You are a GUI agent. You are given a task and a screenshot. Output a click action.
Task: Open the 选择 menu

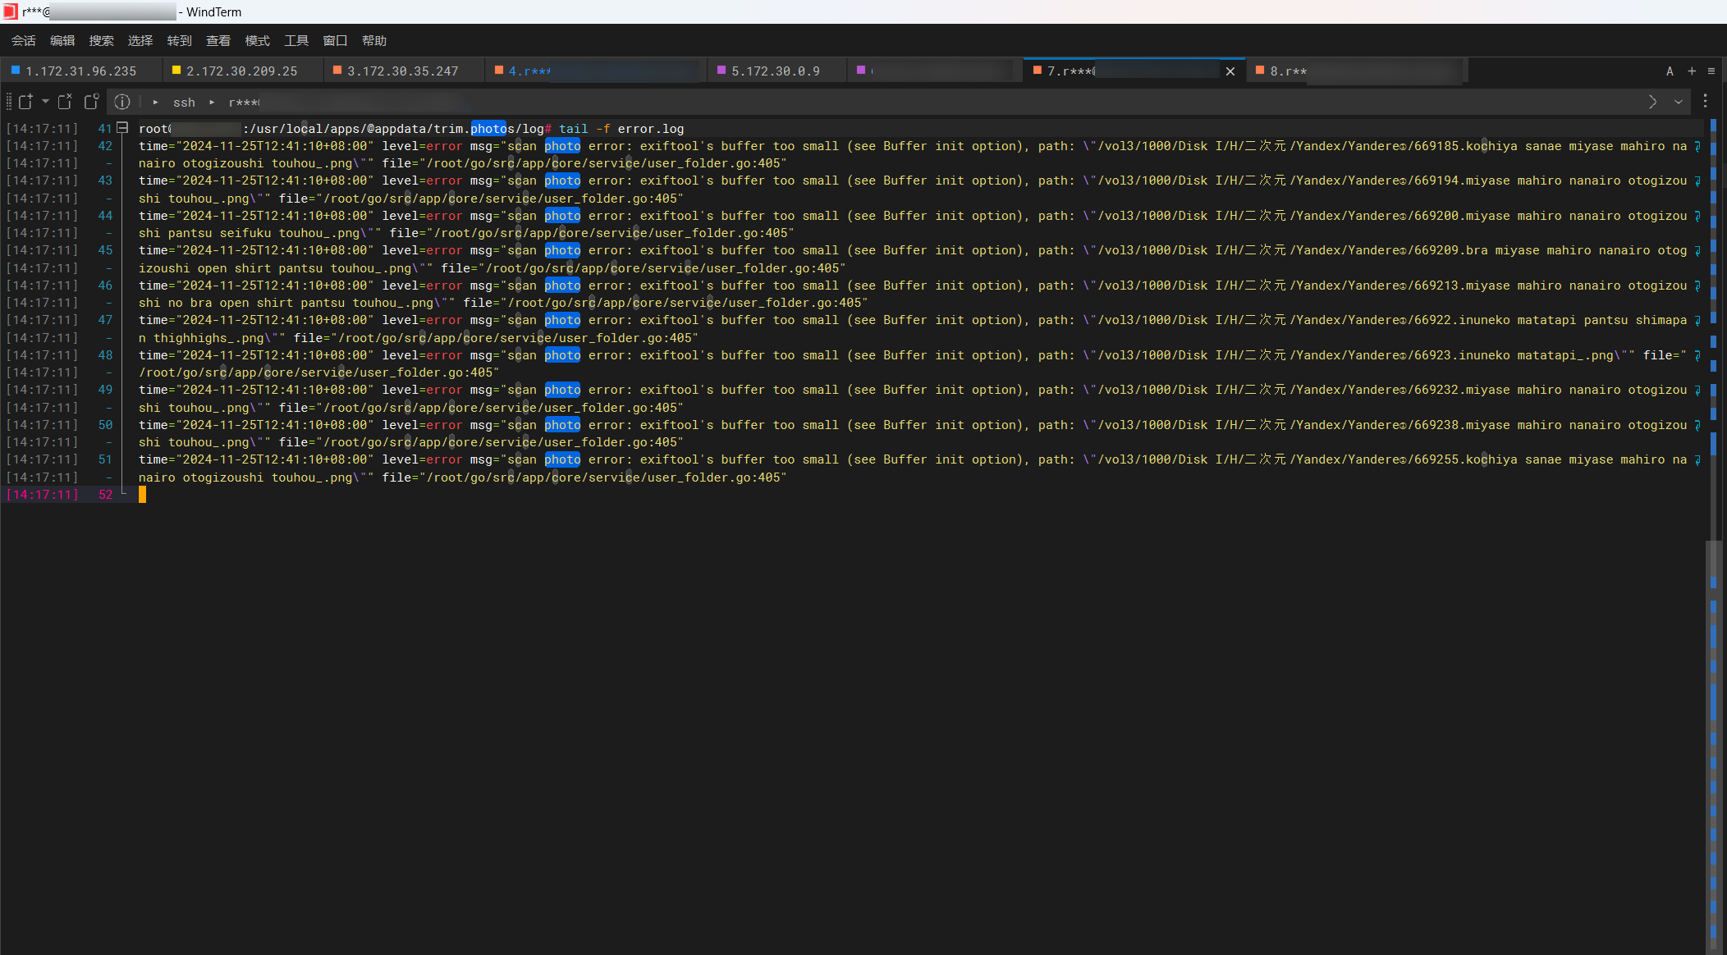(x=140, y=41)
